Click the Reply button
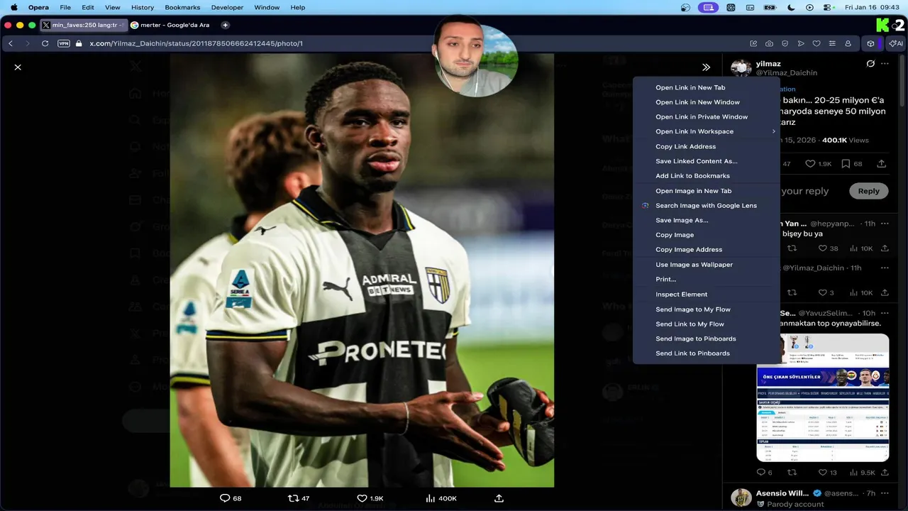The image size is (908, 511). click(x=868, y=191)
